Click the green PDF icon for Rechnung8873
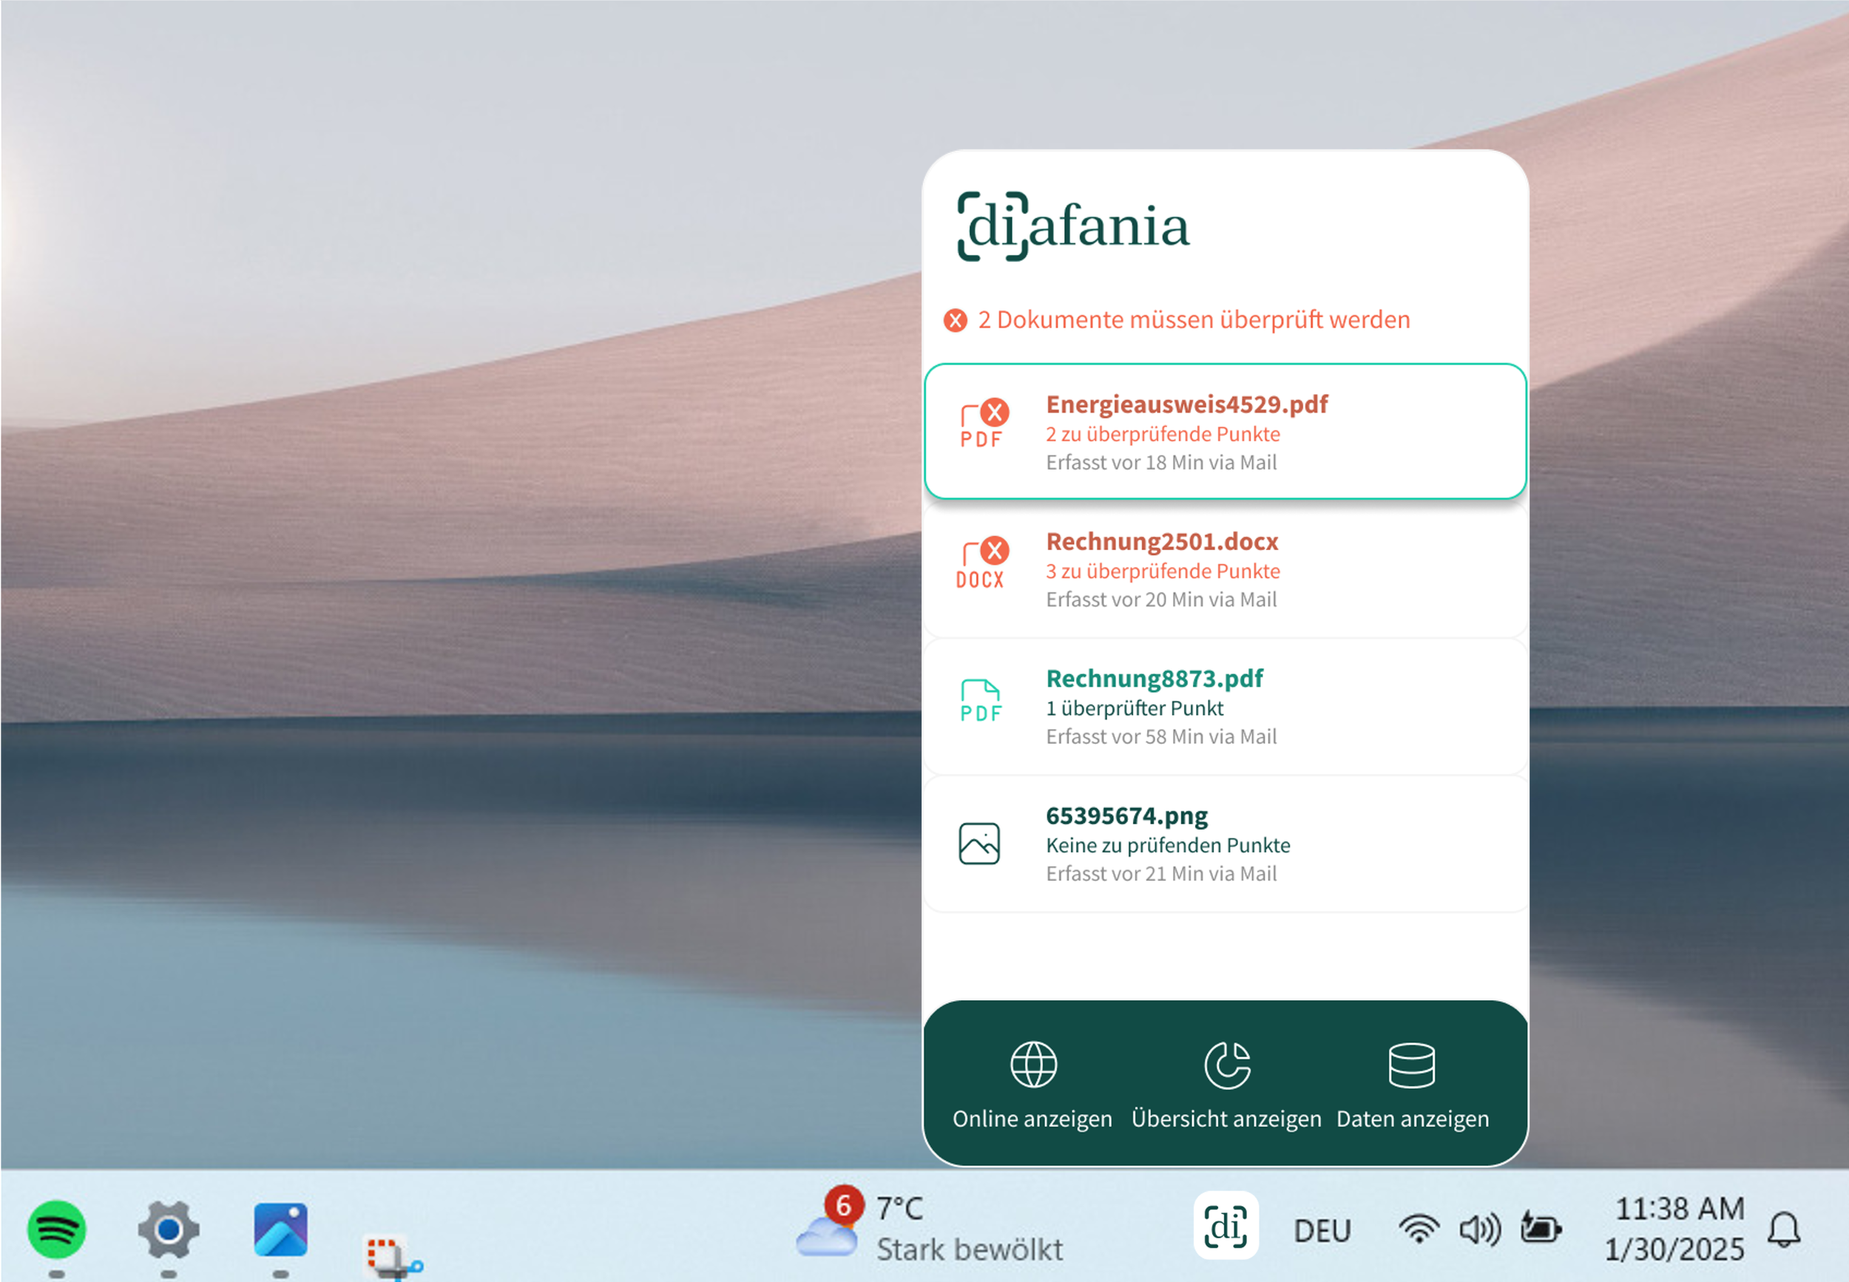1849x1282 pixels. (981, 700)
